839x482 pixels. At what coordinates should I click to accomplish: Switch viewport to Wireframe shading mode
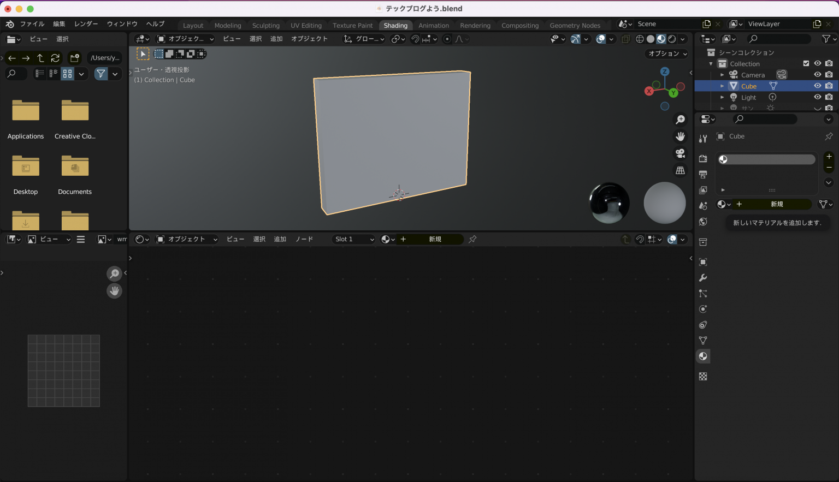click(x=640, y=39)
